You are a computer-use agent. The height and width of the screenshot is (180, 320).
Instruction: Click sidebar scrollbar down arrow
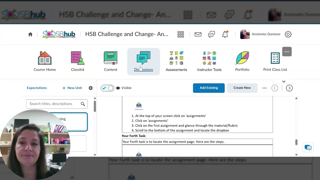click(x=95, y=155)
